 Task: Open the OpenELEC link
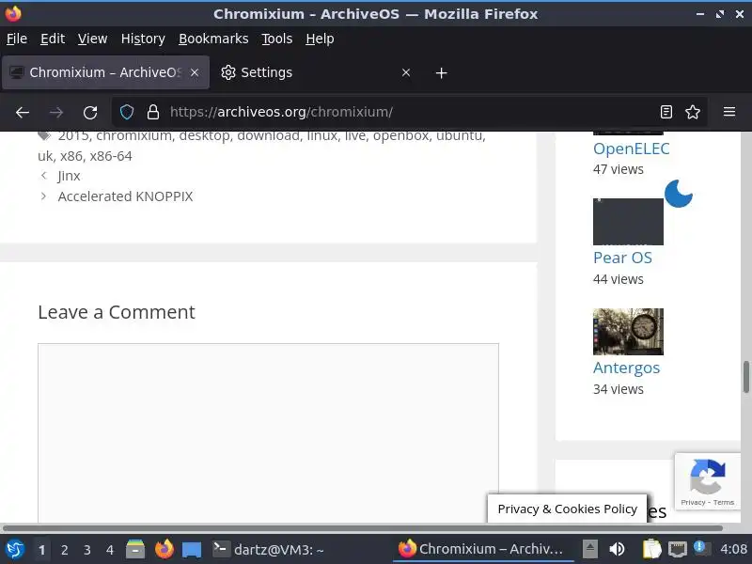pos(631,149)
